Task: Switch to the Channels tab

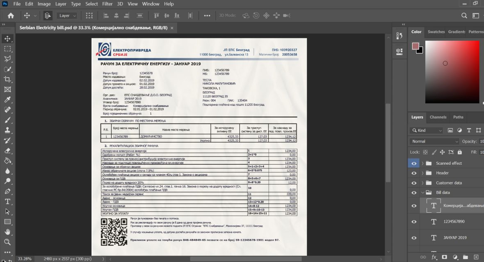Action: 438,117
